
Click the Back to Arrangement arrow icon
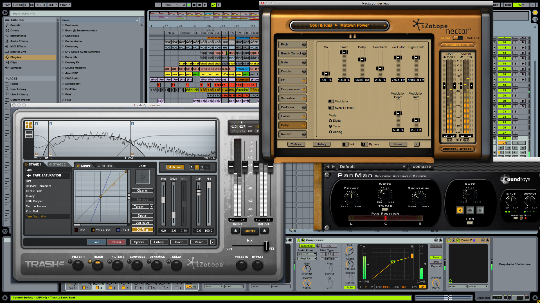pos(219,5)
